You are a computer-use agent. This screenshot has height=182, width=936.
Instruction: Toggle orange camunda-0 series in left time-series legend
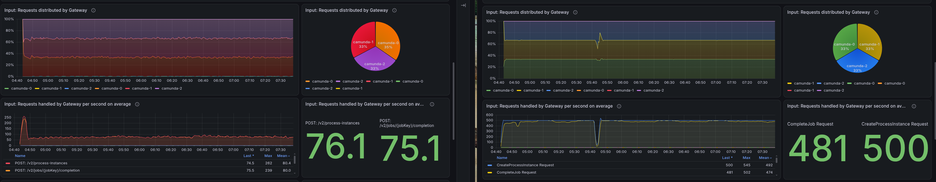point(108,88)
